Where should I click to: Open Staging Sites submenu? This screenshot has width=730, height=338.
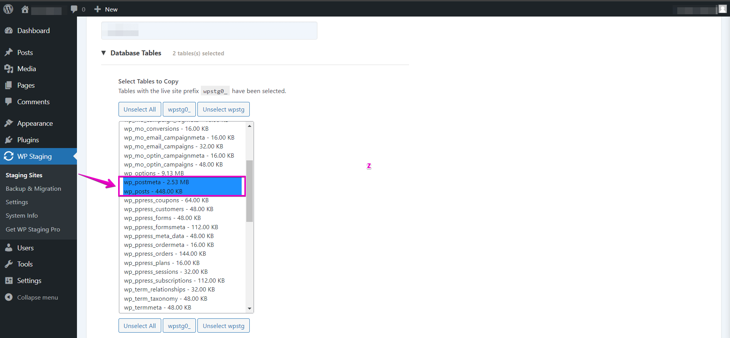click(24, 175)
